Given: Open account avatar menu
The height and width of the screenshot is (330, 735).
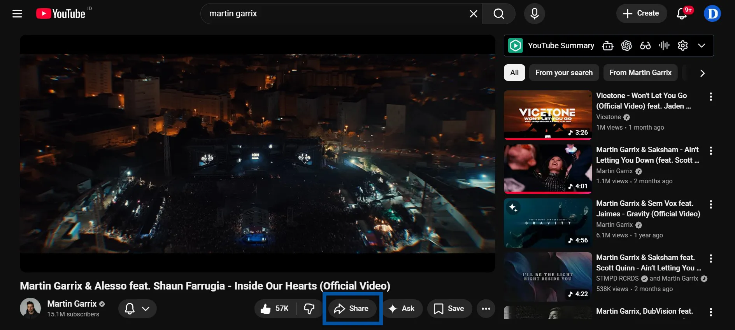Looking at the screenshot, I should coord(712,14).
